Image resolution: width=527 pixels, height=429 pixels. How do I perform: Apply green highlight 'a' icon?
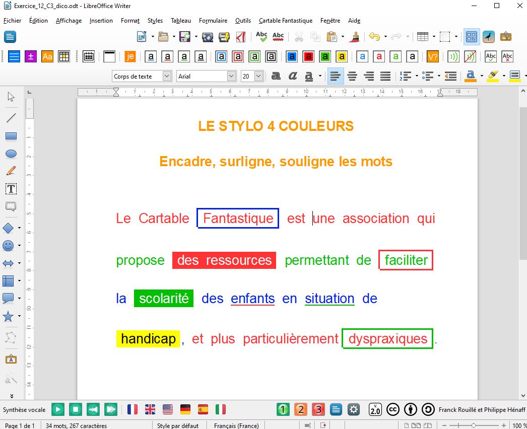(325, 56)
